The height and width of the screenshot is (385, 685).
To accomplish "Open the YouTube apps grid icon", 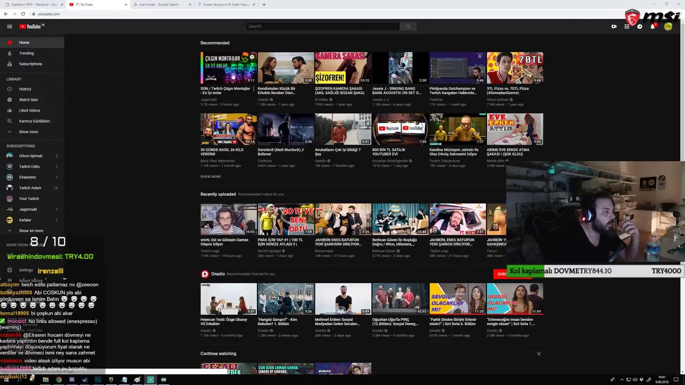I will 627,26.
